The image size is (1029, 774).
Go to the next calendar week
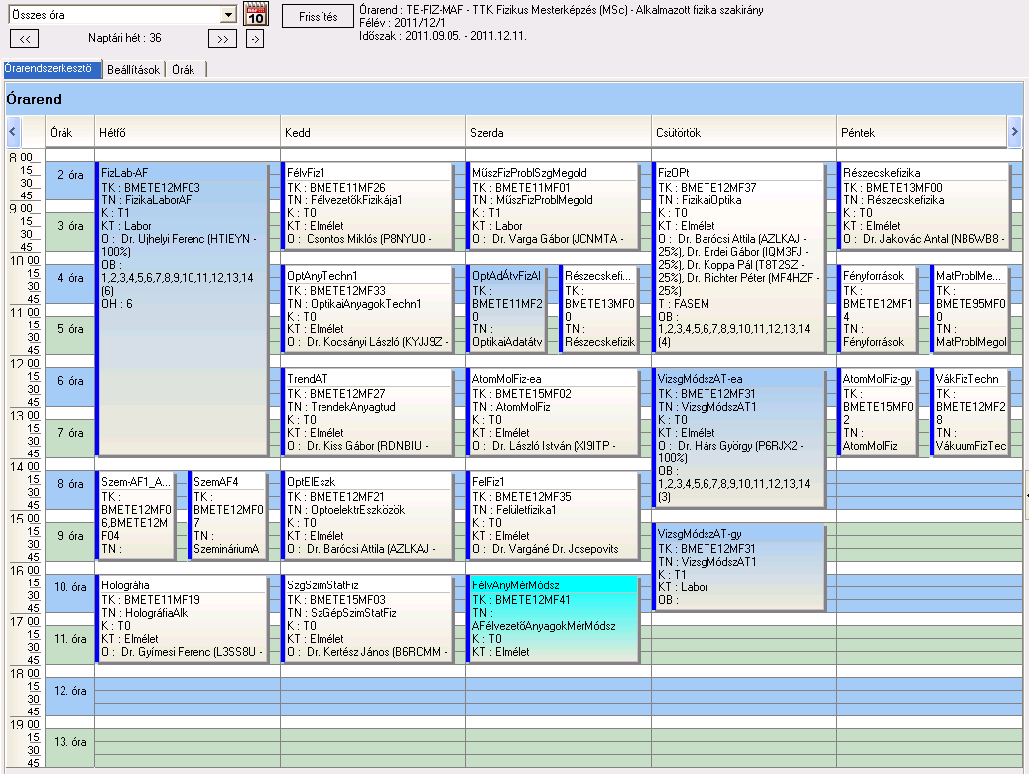tap(222, 38)
